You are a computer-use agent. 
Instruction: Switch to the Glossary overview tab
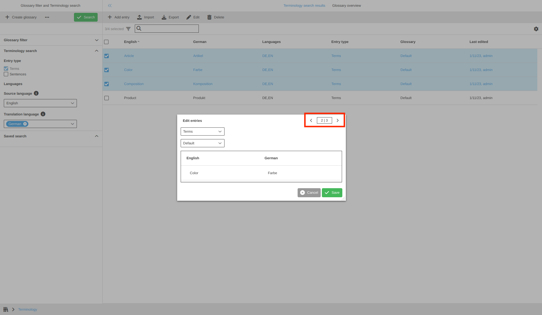coord(346,5)
